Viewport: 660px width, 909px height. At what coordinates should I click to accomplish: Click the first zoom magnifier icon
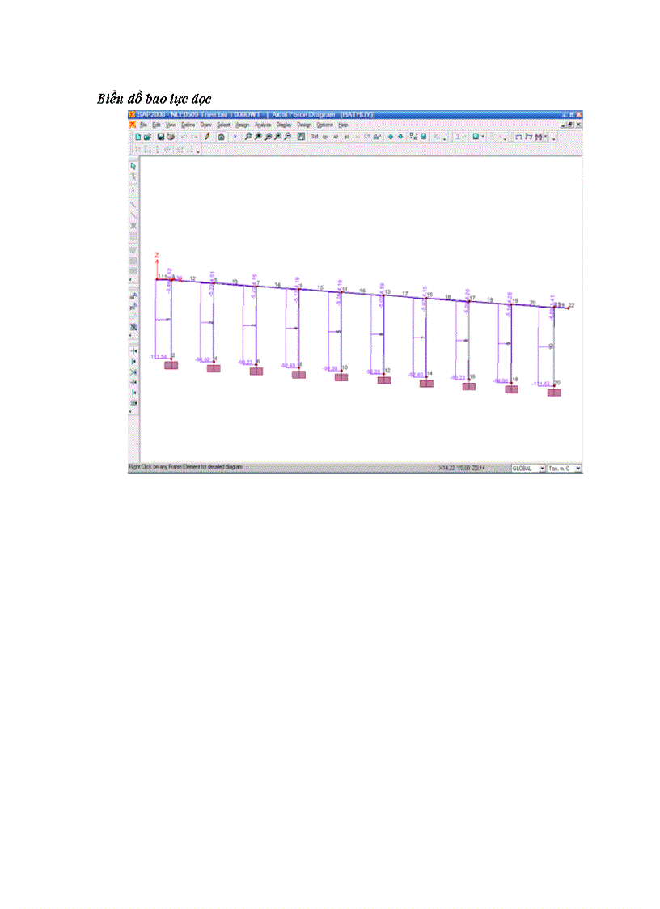248,137
